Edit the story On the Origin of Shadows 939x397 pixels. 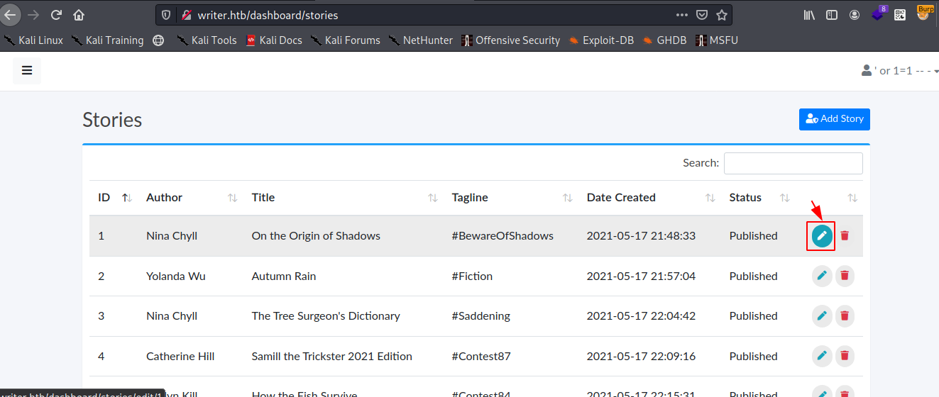click(822, 235)
